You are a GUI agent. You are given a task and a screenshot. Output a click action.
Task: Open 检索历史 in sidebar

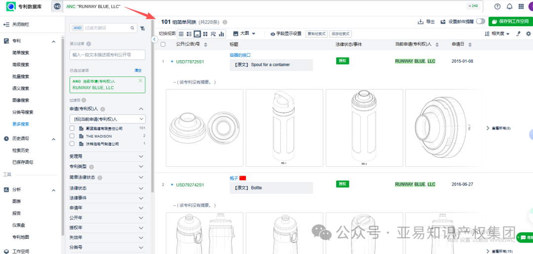point(21,150)
